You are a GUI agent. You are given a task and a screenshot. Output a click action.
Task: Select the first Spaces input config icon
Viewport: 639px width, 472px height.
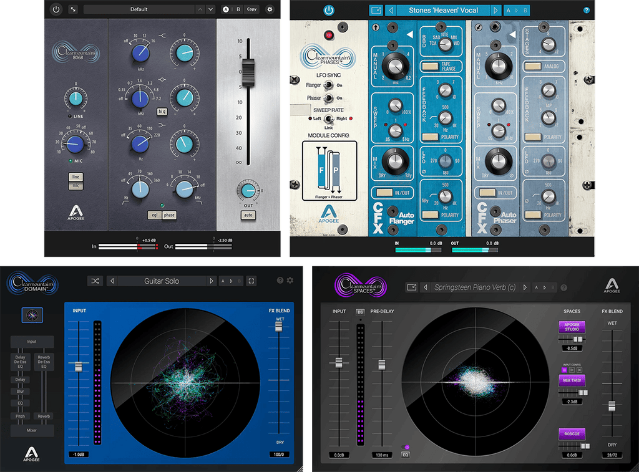click(564, 370)
